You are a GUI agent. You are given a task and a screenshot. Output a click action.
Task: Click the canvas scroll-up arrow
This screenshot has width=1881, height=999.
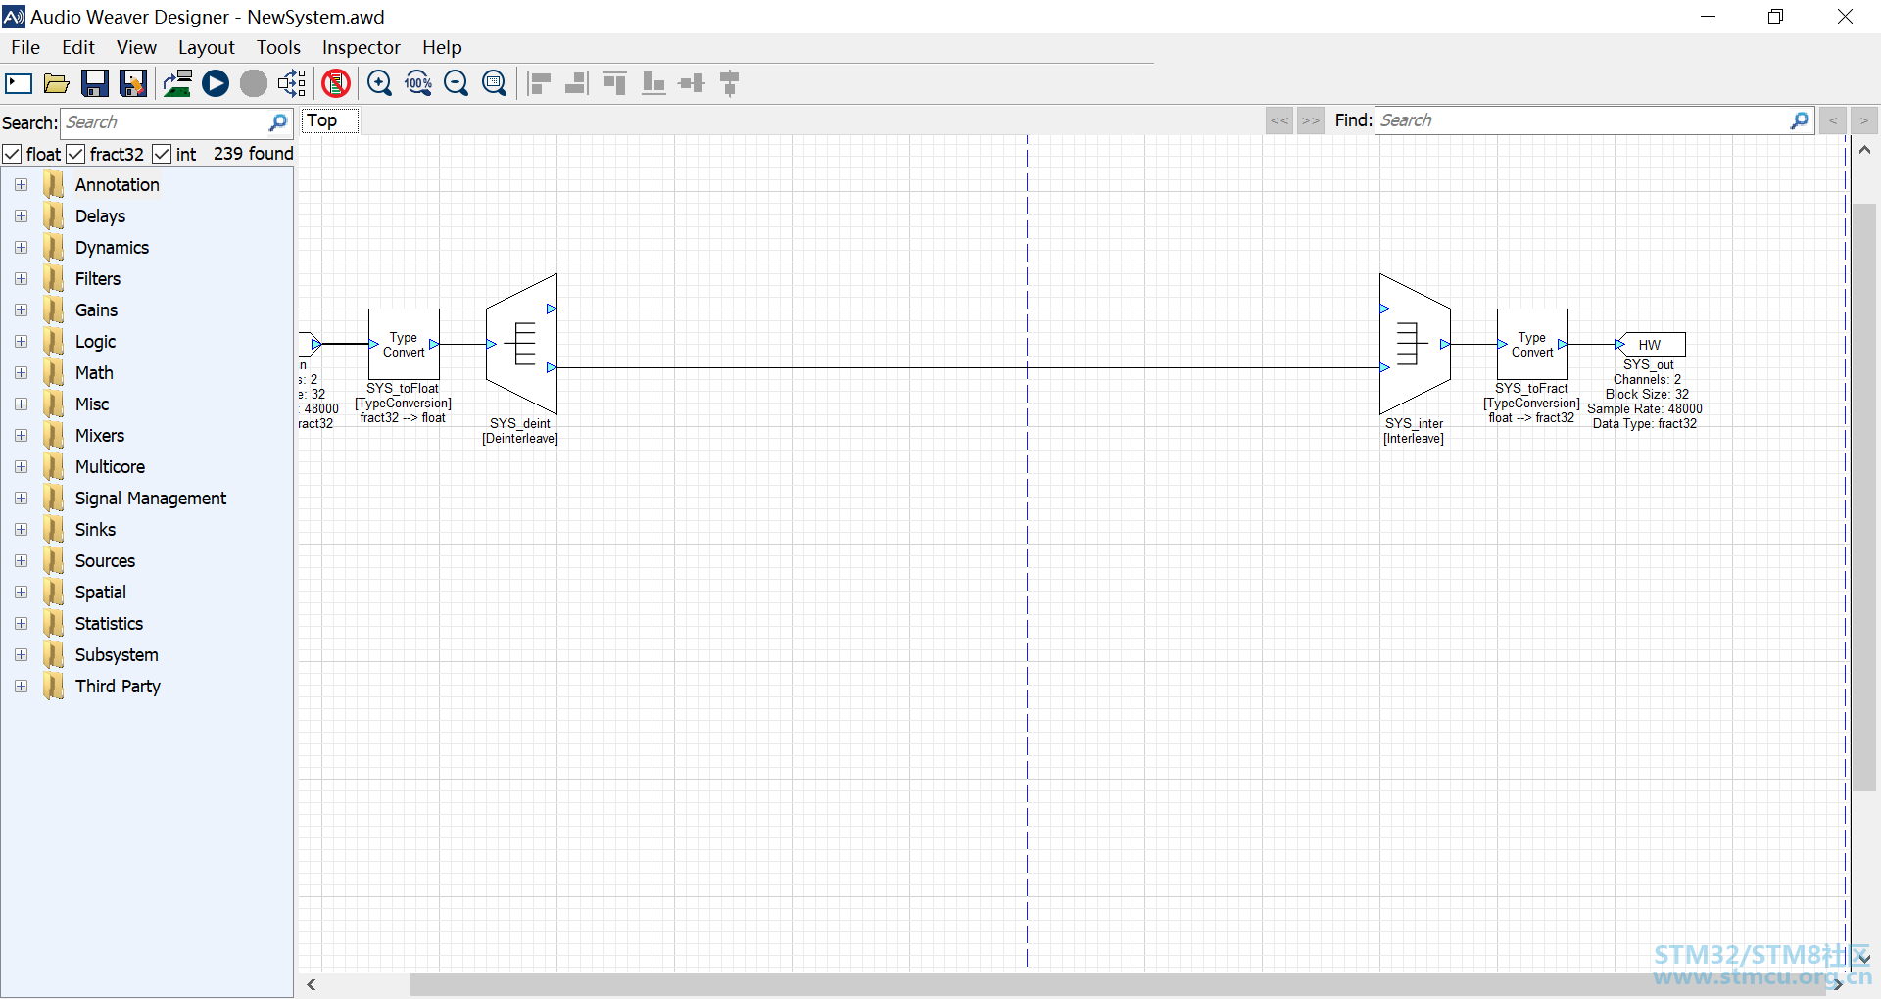click(1864, 150)
